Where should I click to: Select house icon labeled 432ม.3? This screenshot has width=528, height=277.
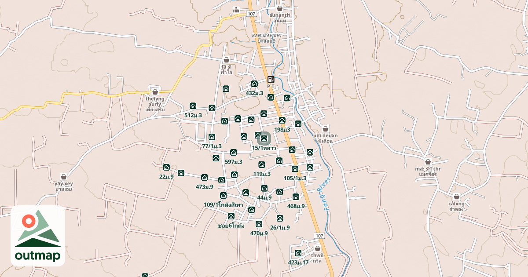coord(254,84)
